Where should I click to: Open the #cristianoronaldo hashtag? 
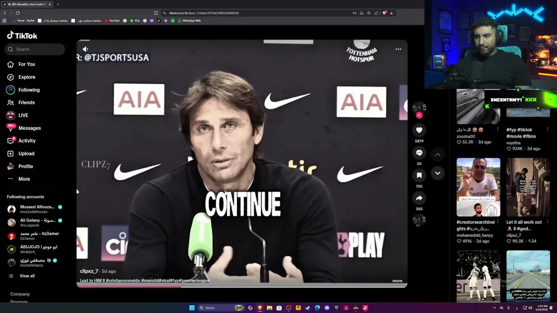[x=123, y=281]
